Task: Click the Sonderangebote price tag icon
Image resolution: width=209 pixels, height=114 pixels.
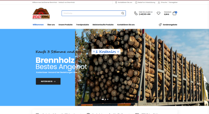Action: tap(160, 25)
